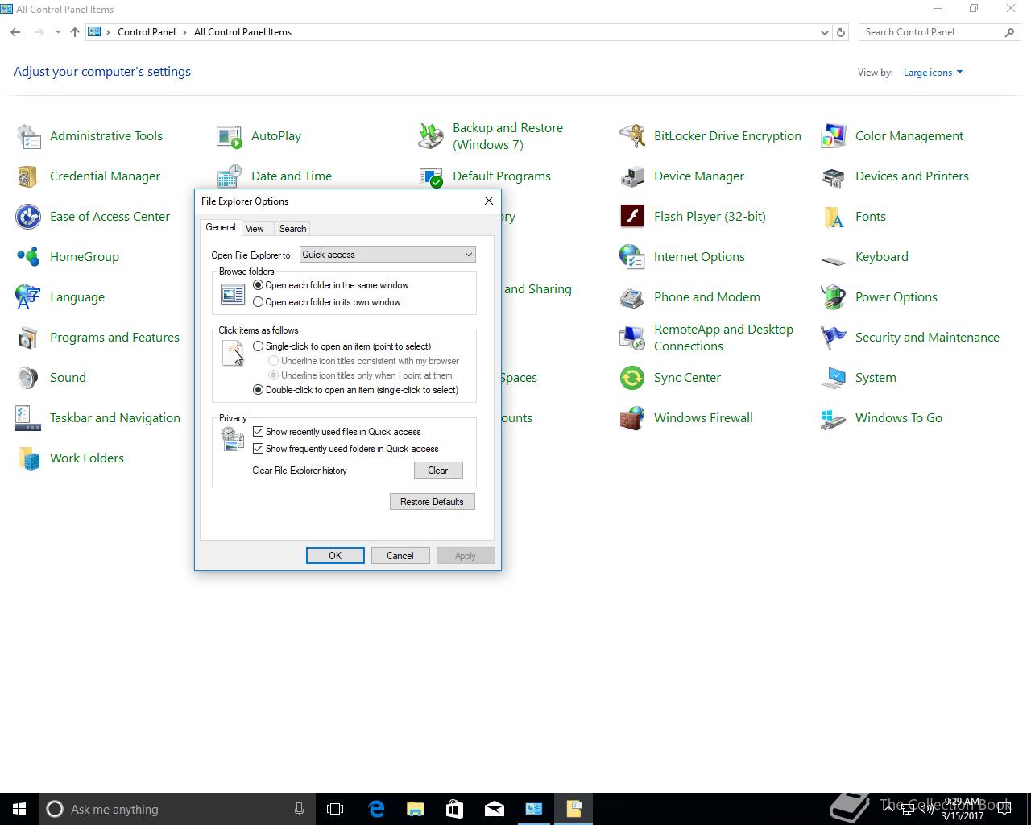Screen dimensions: 1031x825
Task: Launch Microsoft Edge from the taskbar
Action: coord(376,809)
